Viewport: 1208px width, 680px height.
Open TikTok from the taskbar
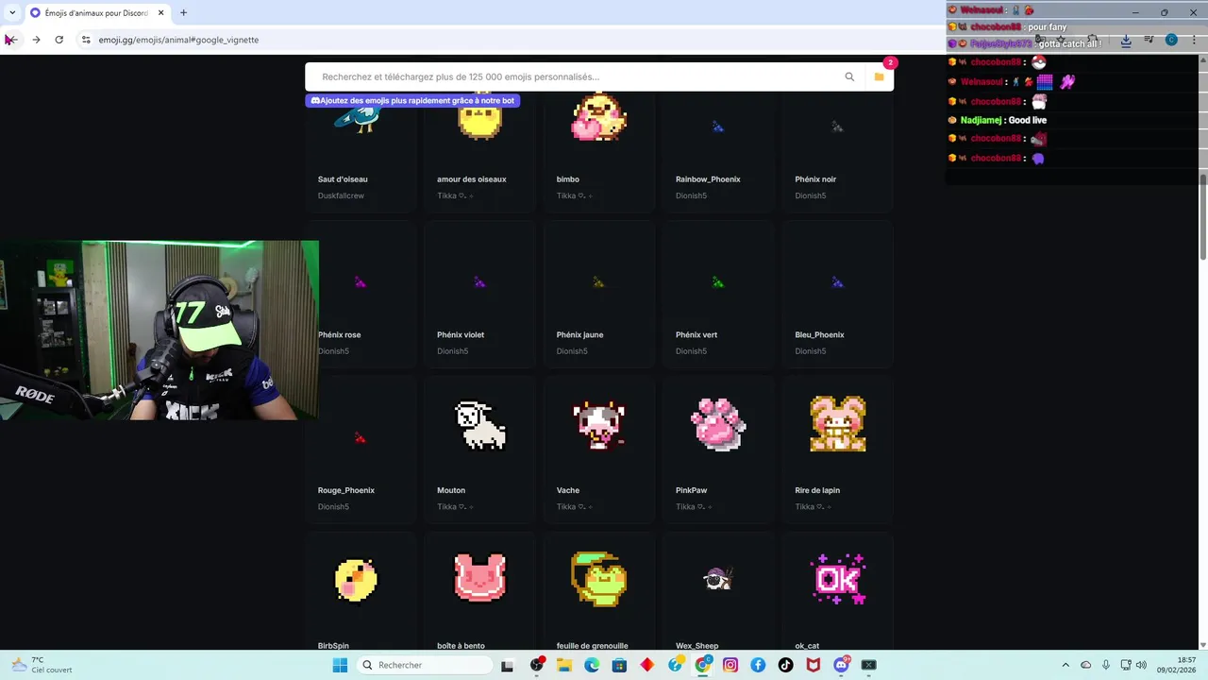coord(785,665)
